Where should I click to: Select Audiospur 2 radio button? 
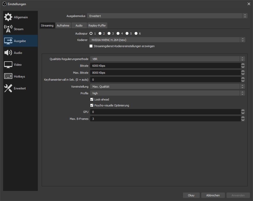[x=100, y=33]
